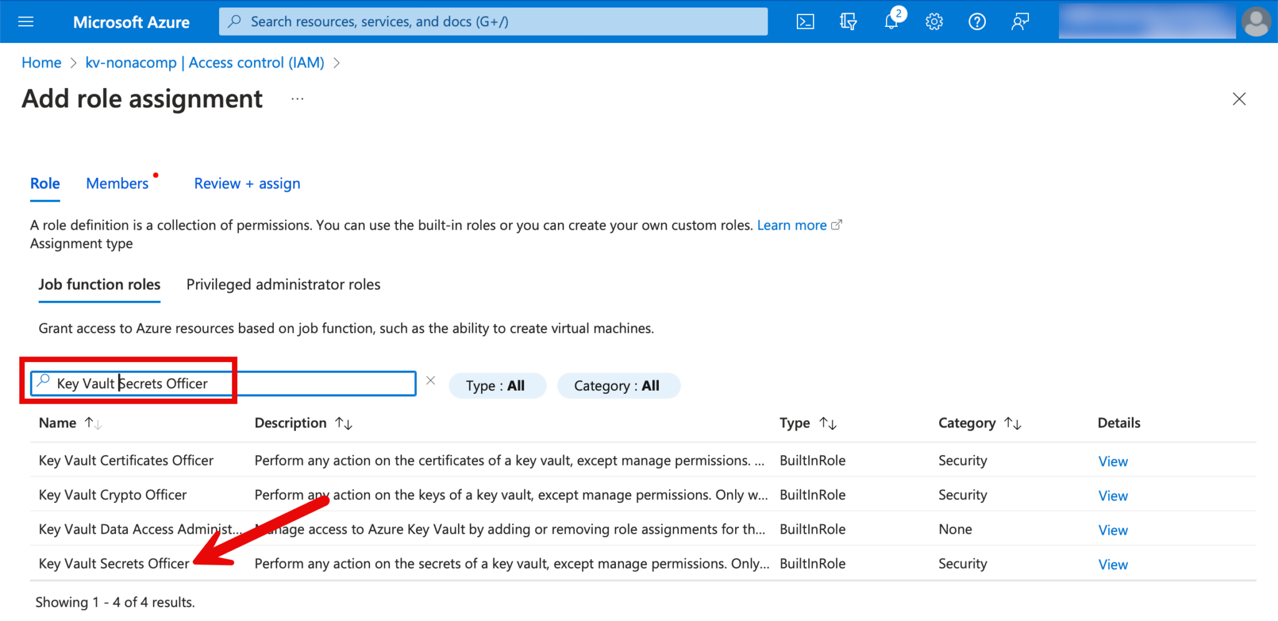The image size is (1278, 621).
Task: Click the user account avatar
Action: tap(1256, 22)
